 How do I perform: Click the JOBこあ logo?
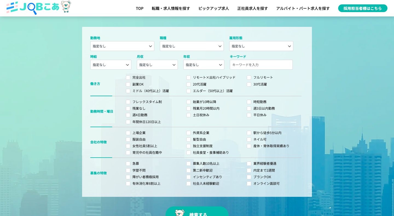click(33, 8)
